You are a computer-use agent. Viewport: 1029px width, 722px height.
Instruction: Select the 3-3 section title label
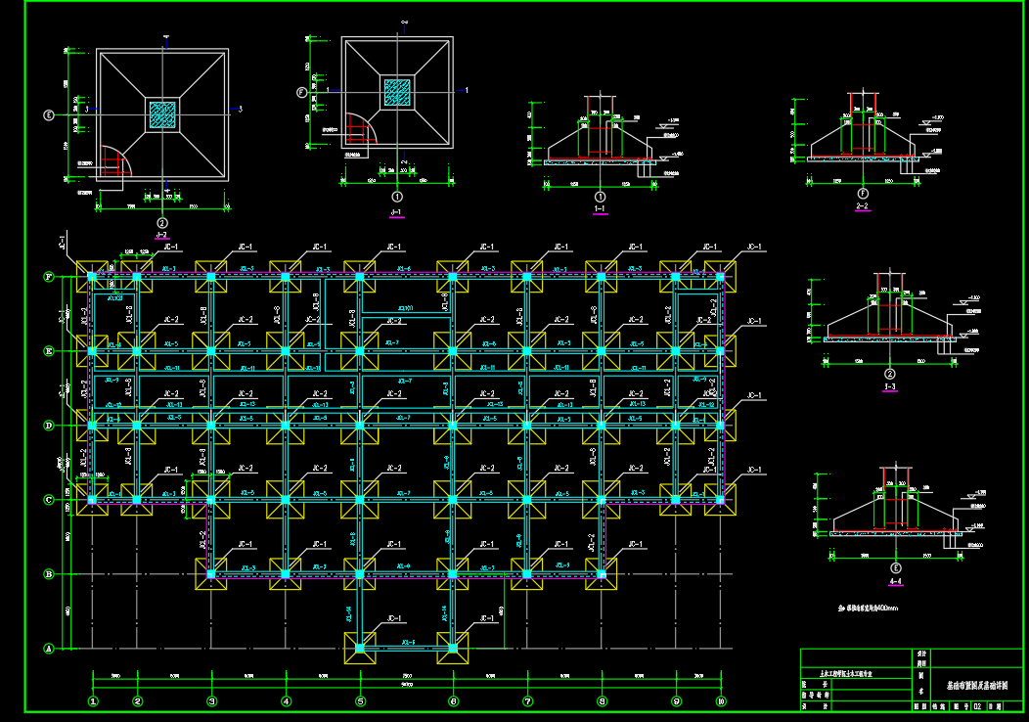tap(890, 387)
